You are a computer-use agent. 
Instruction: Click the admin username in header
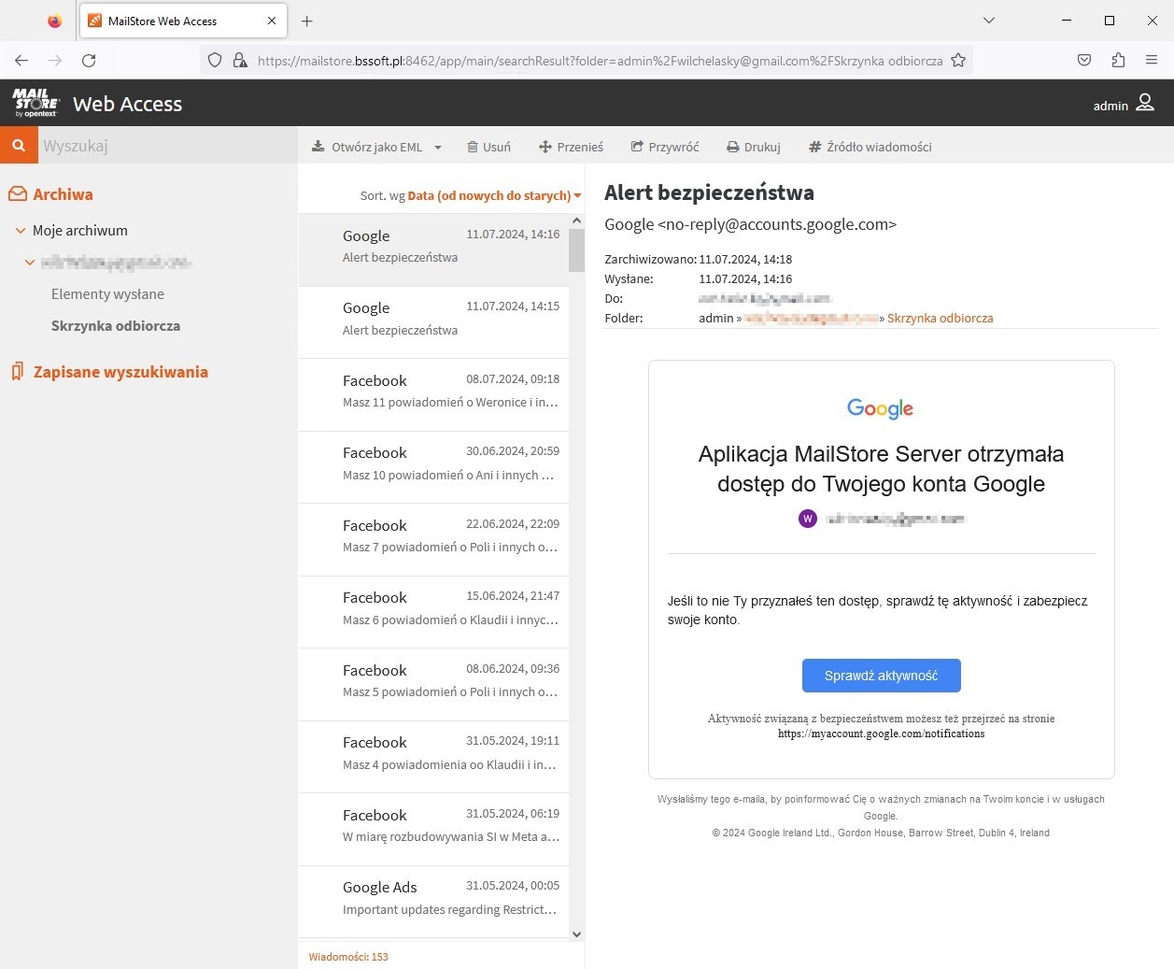[1110, 106]
